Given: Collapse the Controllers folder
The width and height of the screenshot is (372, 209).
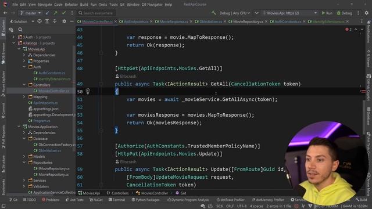Looking at the screenshot, I should tap(24, 85).
